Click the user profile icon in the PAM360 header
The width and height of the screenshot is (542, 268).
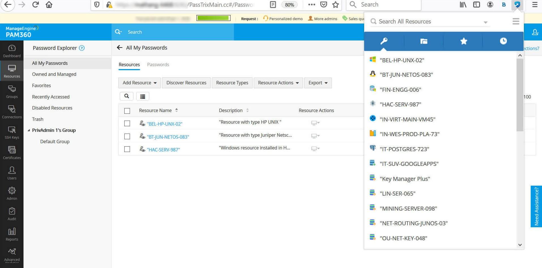(x=535, y=32)
